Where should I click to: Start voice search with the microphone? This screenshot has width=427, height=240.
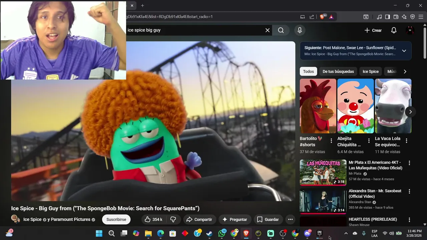(300, 30)
